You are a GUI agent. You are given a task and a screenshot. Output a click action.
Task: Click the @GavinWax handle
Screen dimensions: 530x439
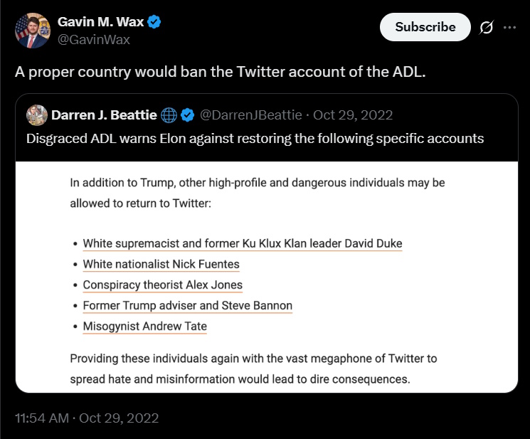coord(94,39)
